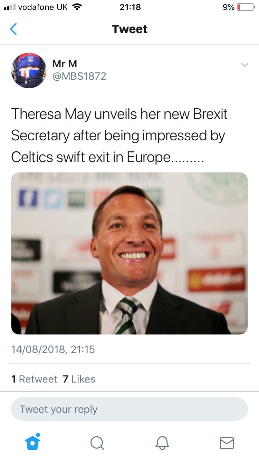Tap the back arrow icon

coord(13,29)
